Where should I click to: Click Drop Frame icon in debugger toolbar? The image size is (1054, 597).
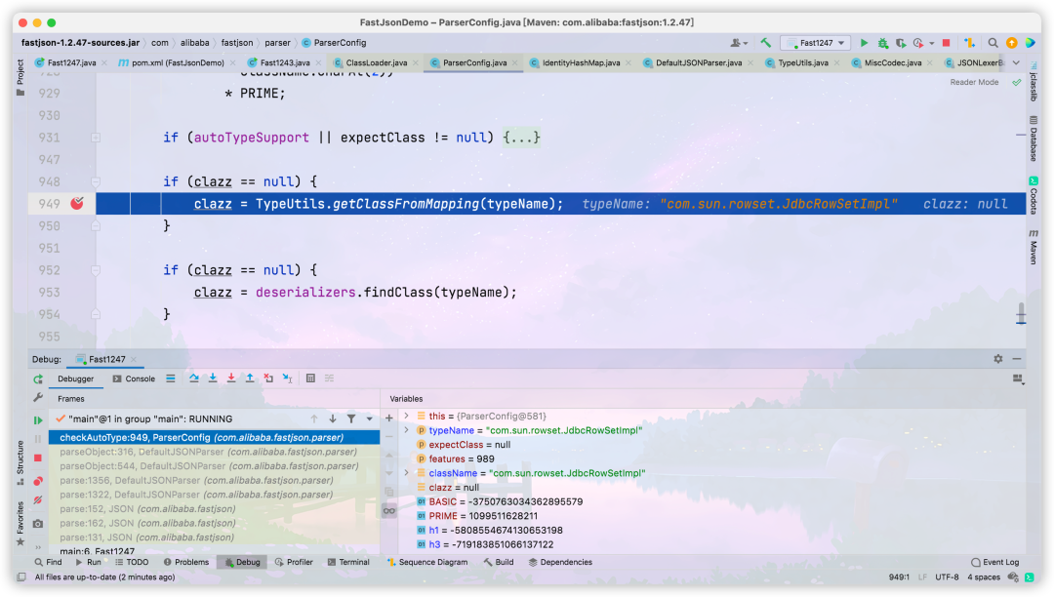click(x=268, y=378)
